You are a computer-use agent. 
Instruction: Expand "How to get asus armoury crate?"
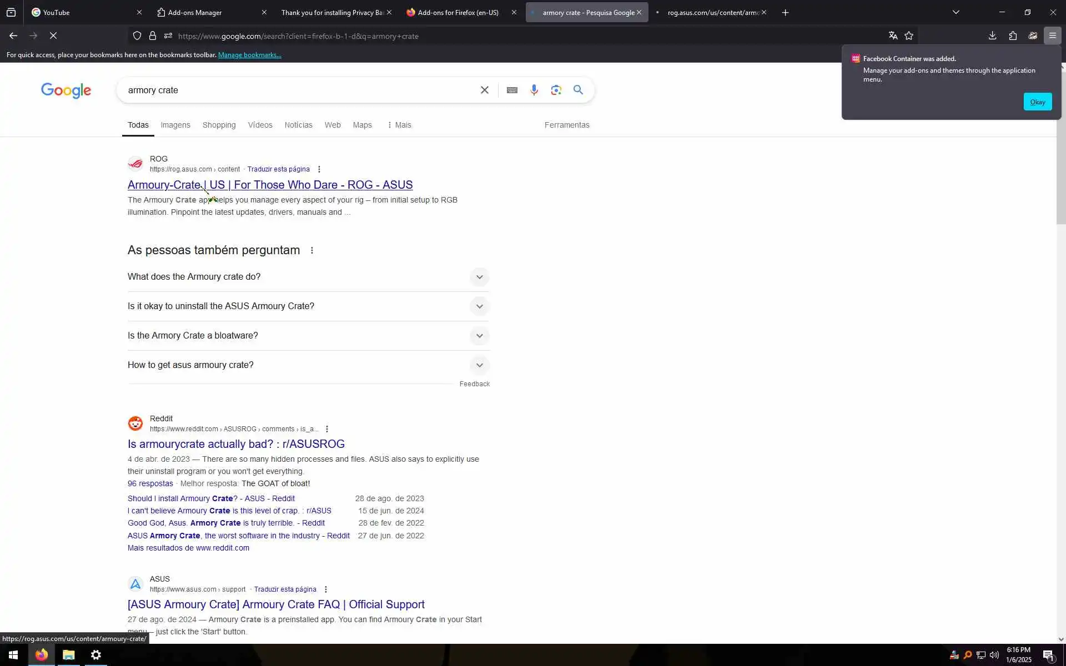point(479,365)
